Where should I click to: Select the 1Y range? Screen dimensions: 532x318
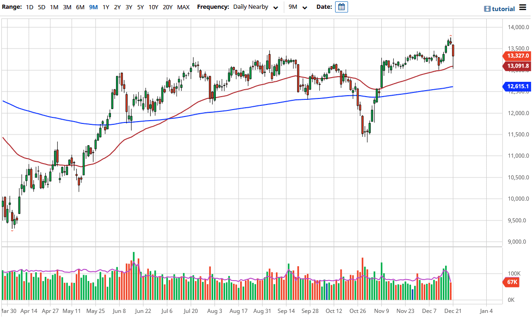pyautogui.click(x=105, y=7)
